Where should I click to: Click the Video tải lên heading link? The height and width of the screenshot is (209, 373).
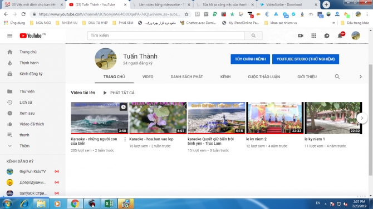click(83, 93)
